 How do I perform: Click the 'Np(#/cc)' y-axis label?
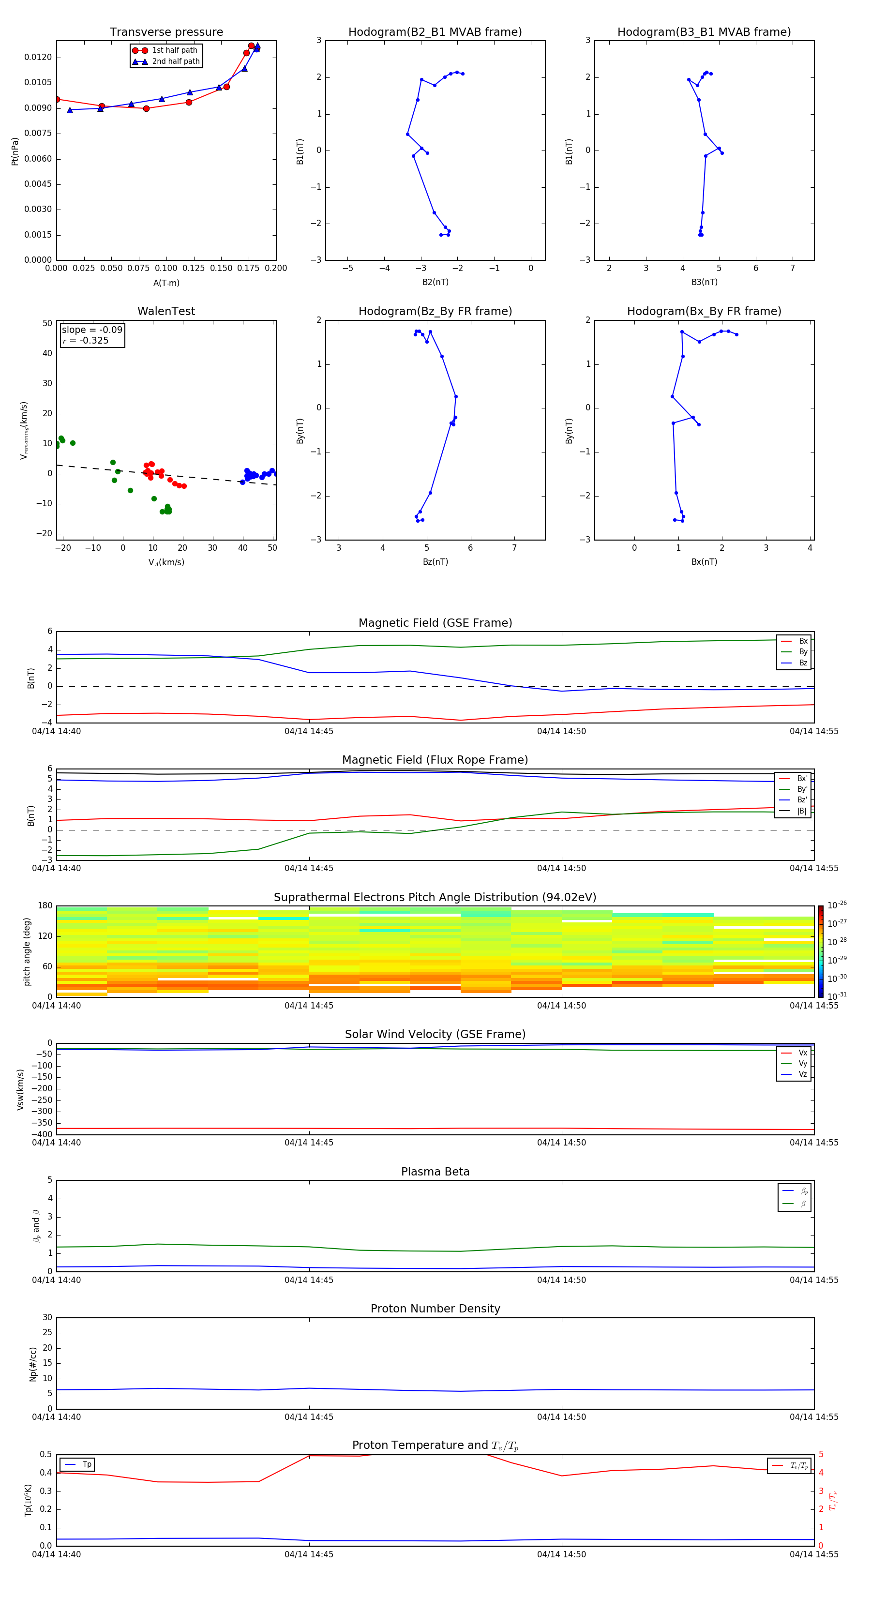33,1364
